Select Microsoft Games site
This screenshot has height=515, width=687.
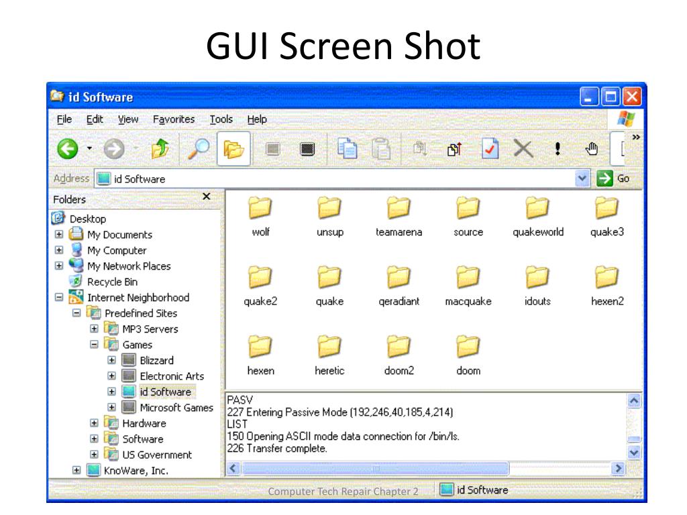176,408
